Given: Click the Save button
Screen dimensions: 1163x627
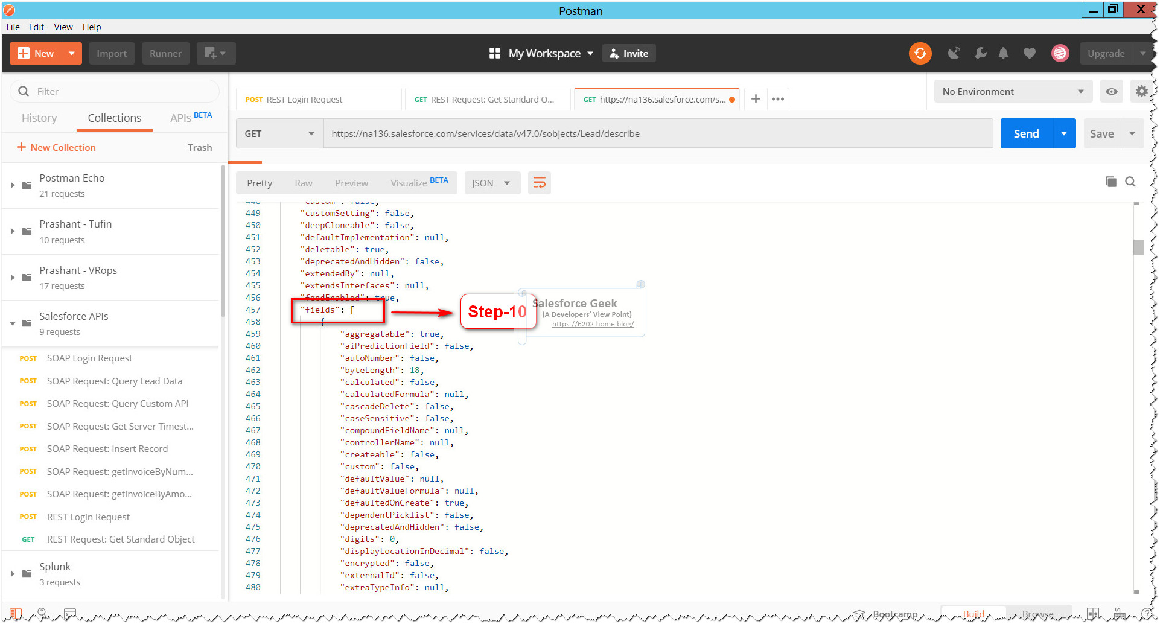Looking at the screenshot, I should tap(1102, 134).
